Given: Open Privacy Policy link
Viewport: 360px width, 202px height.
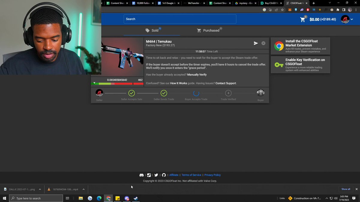Looking at the screenshot, I should pyautogui.click(x=212, y=175).
